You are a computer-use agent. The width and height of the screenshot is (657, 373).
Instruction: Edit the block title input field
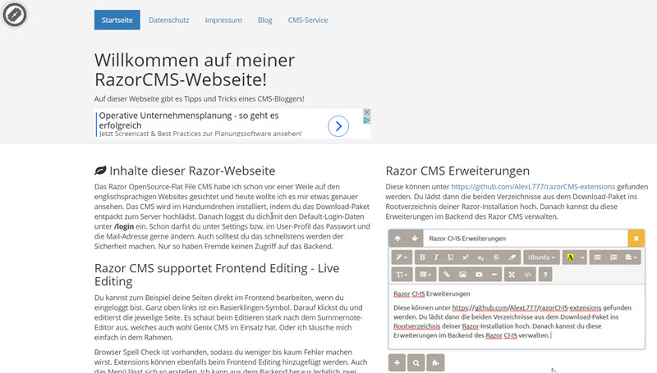(526, 239)
